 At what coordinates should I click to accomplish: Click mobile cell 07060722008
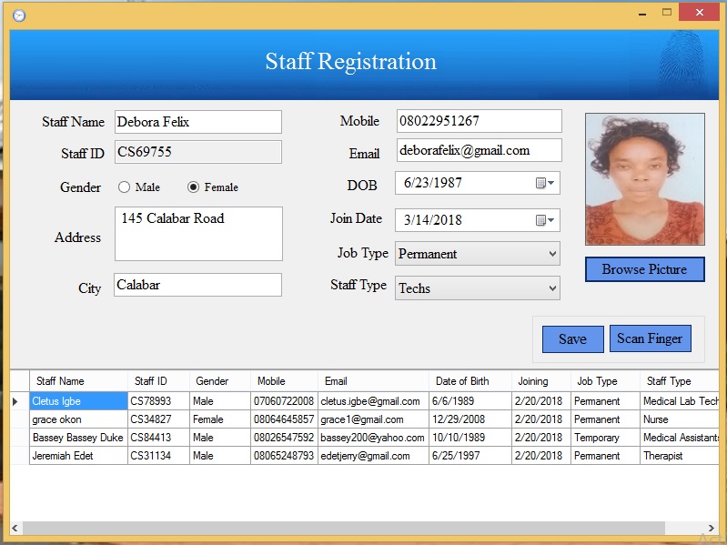coord(284,401)
